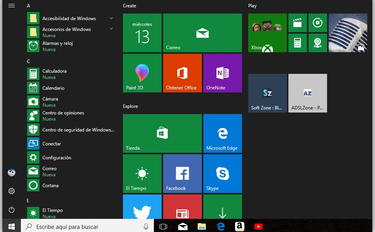Open the Task View taskbar button
Image resolution: width=375 pixels, height=232 pixels.
pyautogui.click(x=163, y=227)
